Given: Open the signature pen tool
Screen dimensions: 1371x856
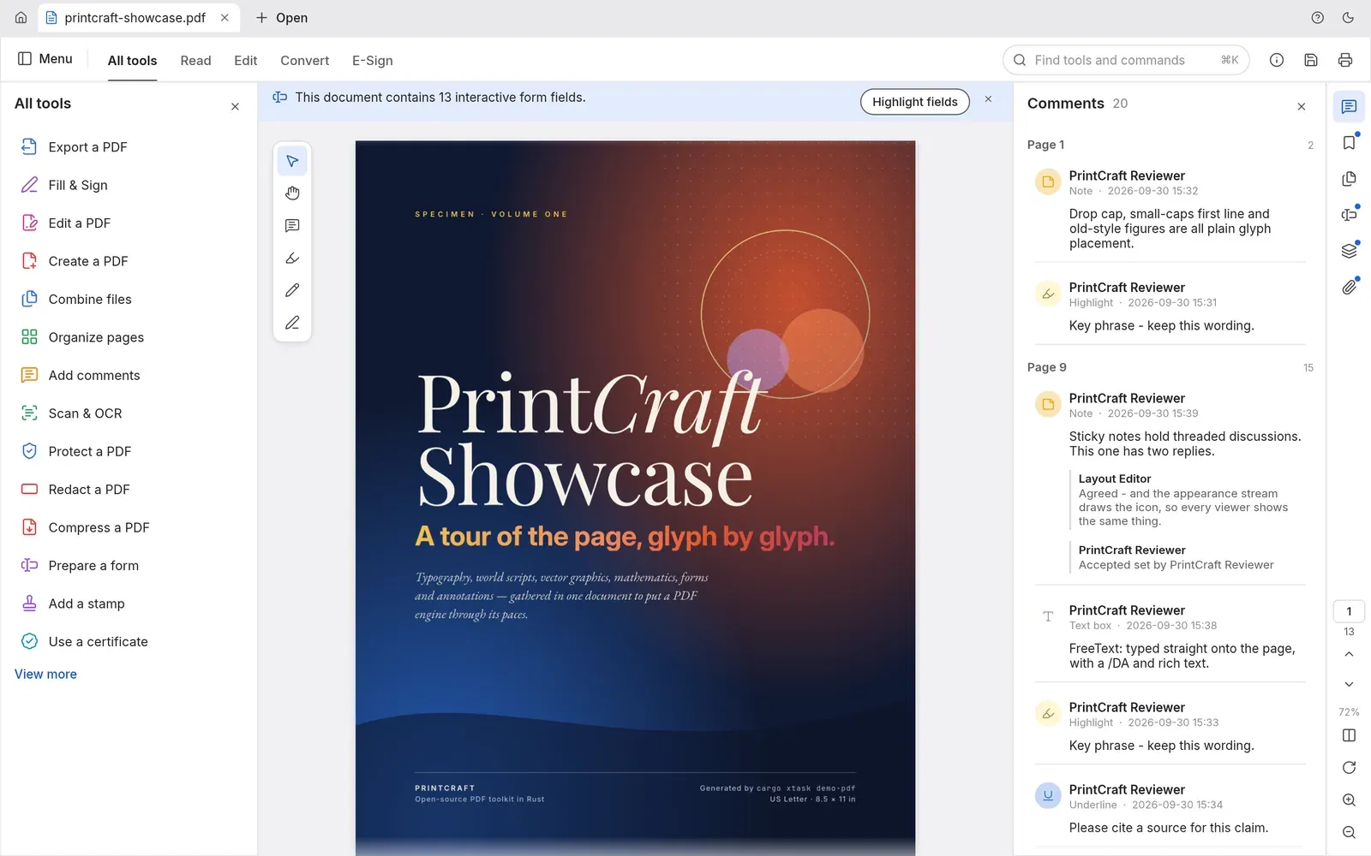Looking at the screenshot, I should [x=292, y=323].
